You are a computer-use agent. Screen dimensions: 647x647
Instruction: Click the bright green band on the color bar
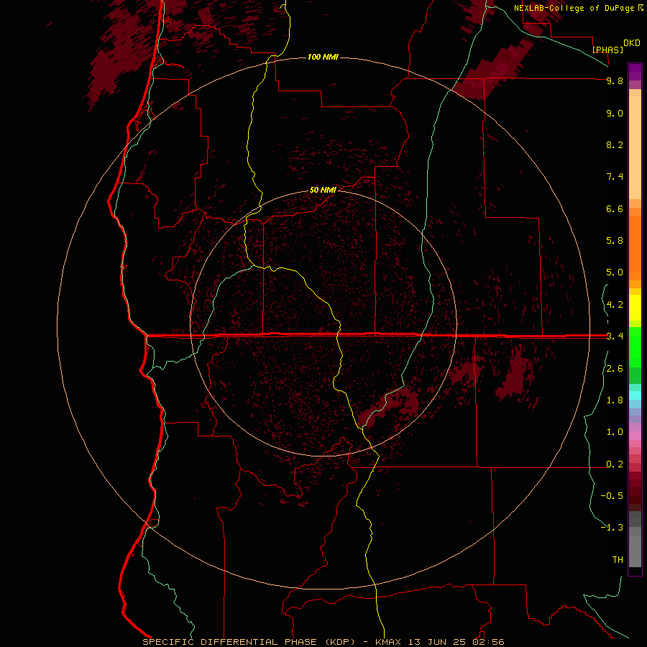click(635, 347)
